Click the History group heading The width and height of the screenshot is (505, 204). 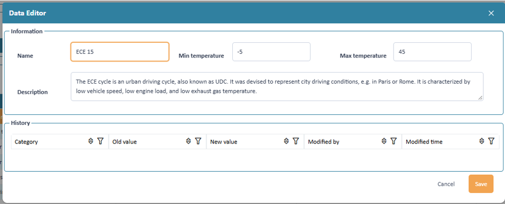(x=20, y=123)
